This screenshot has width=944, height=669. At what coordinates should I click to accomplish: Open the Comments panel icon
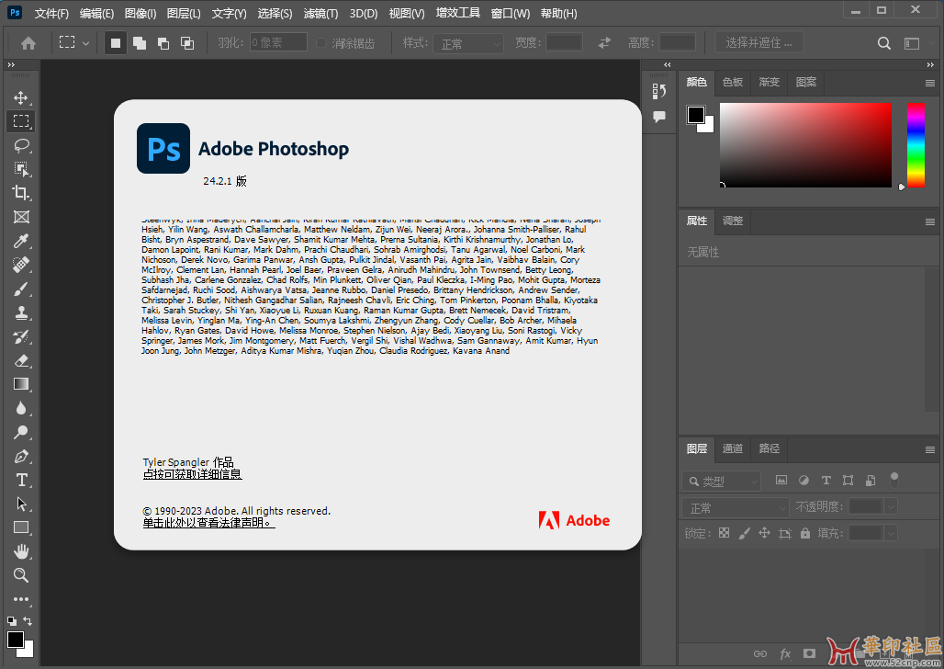pyautogui.click(x=659, y=117)
